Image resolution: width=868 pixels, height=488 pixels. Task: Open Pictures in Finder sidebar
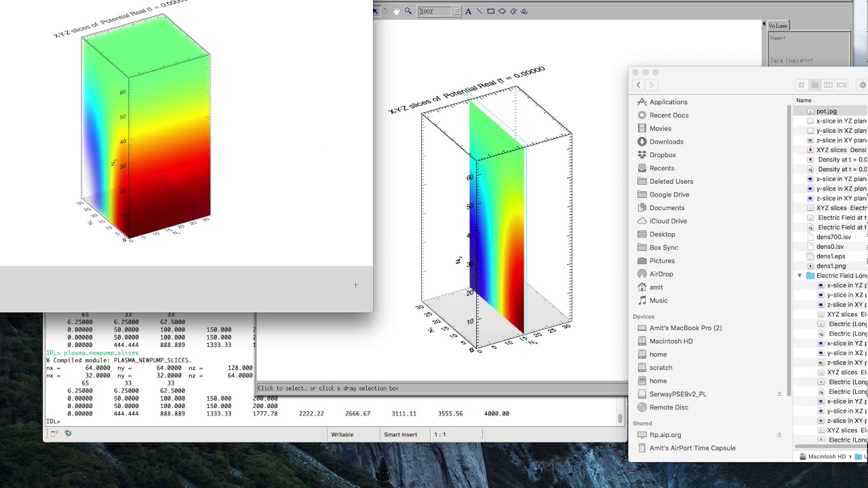pyautogui.click(x=662, y=260)
